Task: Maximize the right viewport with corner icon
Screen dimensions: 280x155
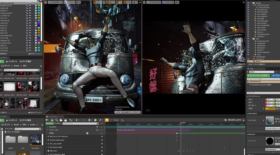Action: pyautogui.click(x=244, y=2)
